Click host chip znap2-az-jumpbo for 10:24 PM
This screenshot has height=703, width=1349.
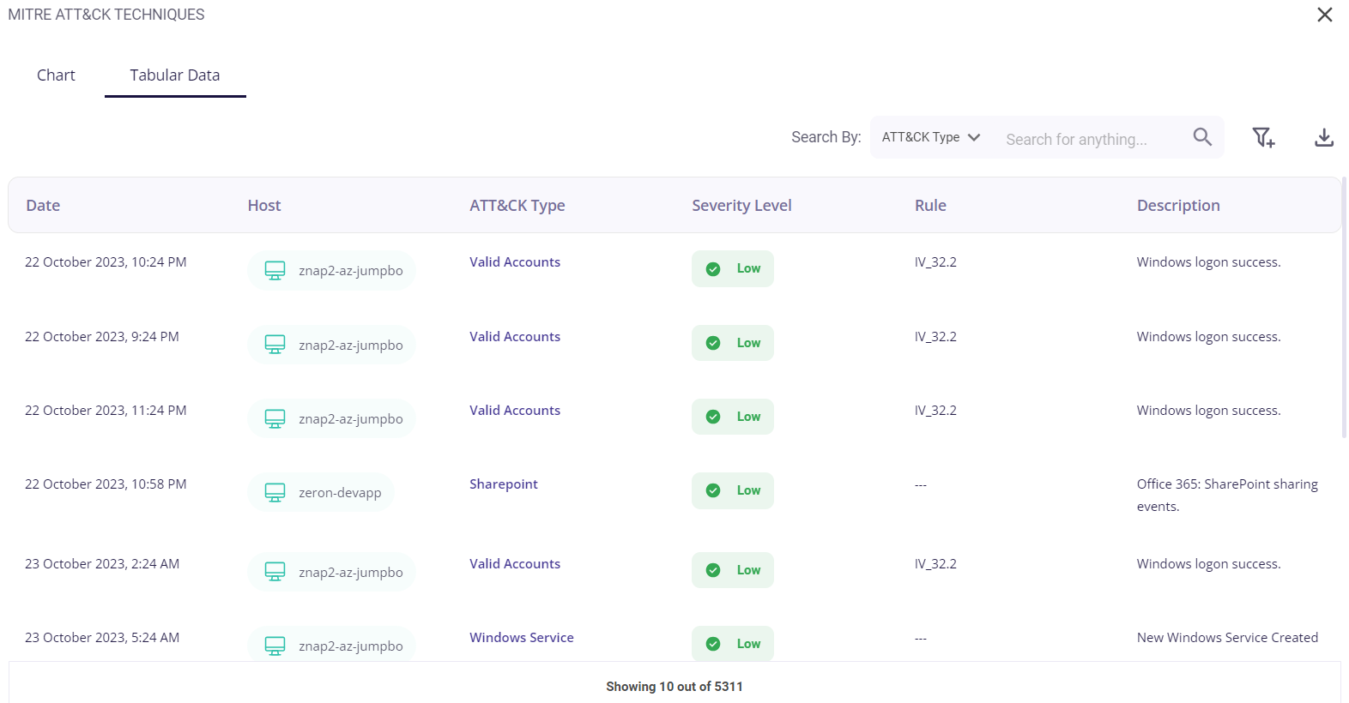[331, 271]
